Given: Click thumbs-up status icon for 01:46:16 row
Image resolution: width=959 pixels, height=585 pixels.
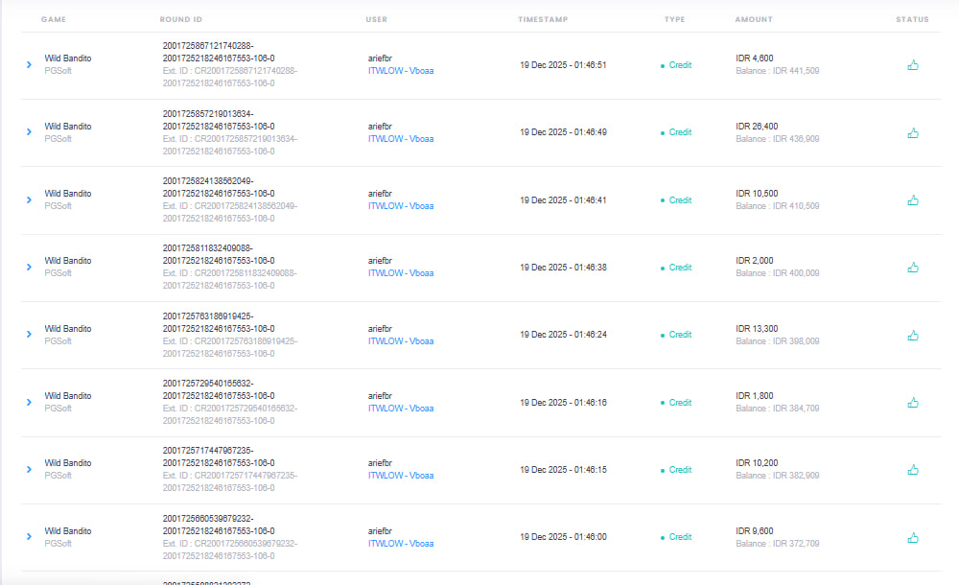Looking at the screenshot, I should pyautogui.click(x=913, y=403).
